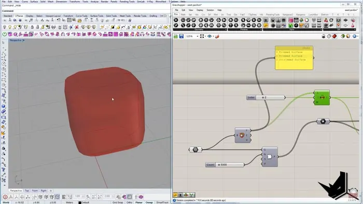Select the Brep parameter hexagon component

tap(196, 150)
